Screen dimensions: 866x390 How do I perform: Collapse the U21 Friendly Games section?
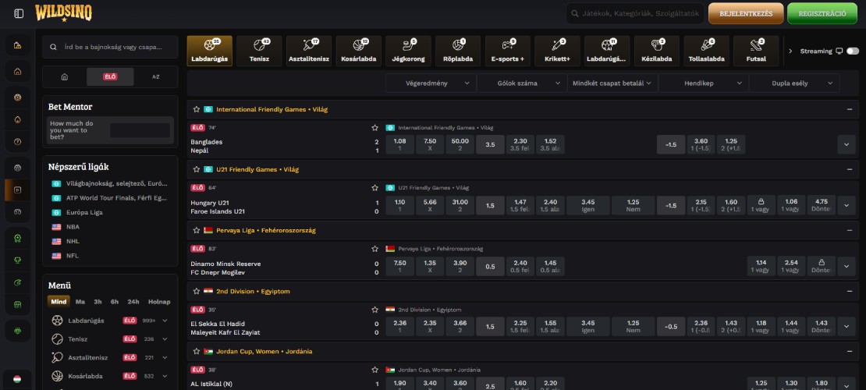pos(850,169)
